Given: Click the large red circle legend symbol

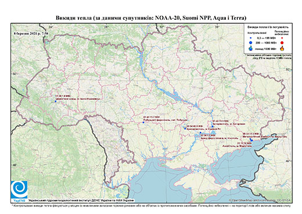Looking at the screenshot, I should click(x=282, y=42).
